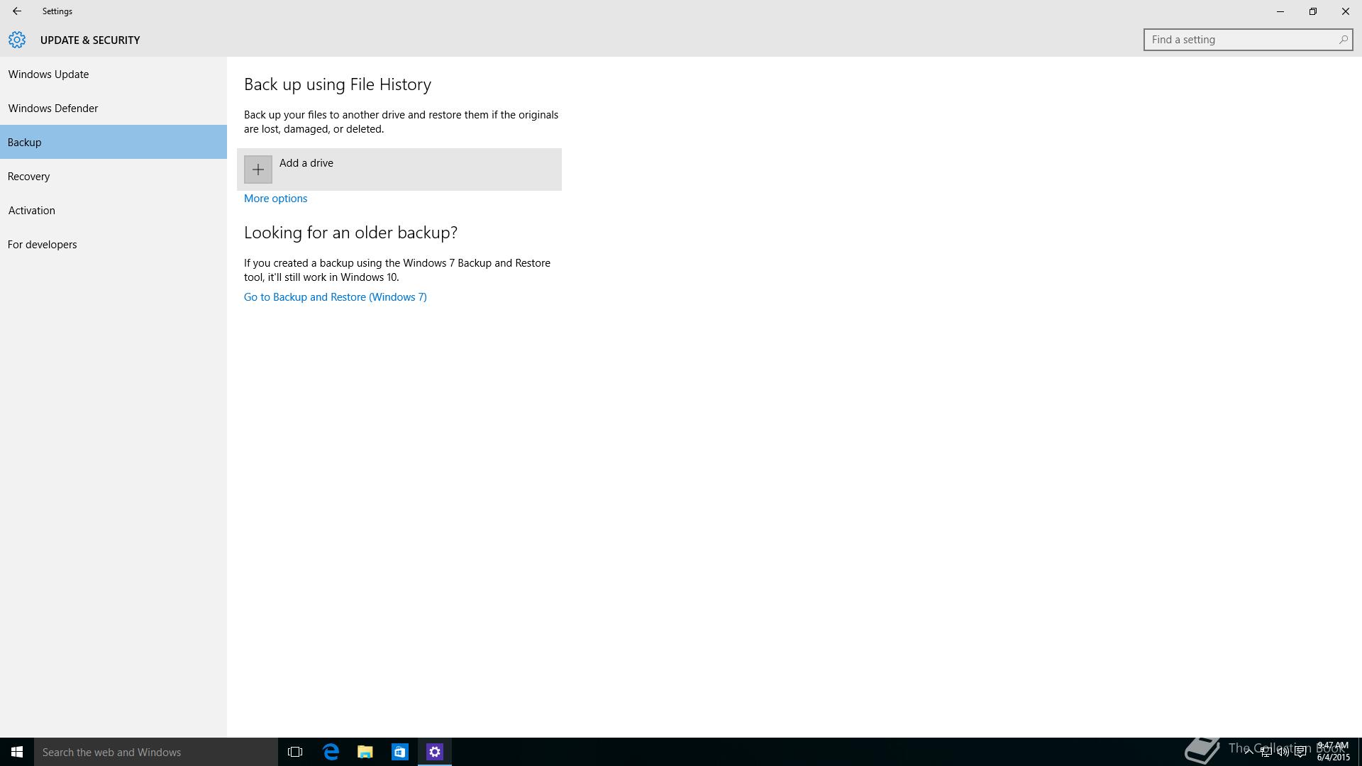The image size is (1362, 766).
Task: Click the search magnifier in Find a setting
Action: pos(1343,40)
